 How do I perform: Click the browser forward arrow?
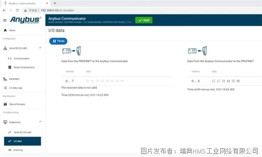[x=10, y=10]
